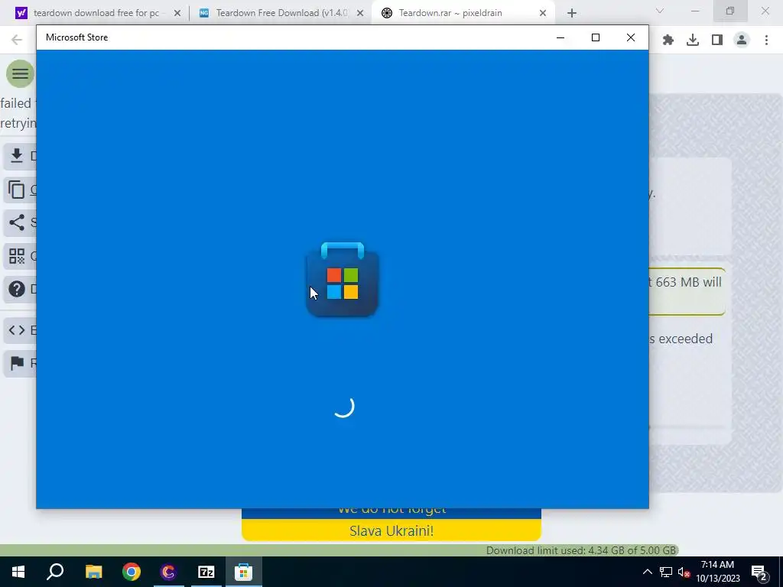Minimize the Chrome browser window

point(694,11)
